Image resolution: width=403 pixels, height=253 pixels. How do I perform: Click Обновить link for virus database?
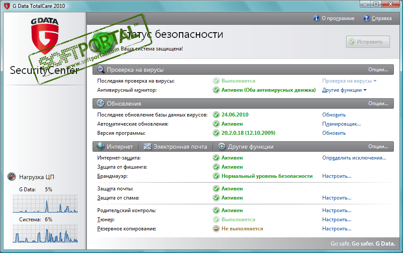334,115
